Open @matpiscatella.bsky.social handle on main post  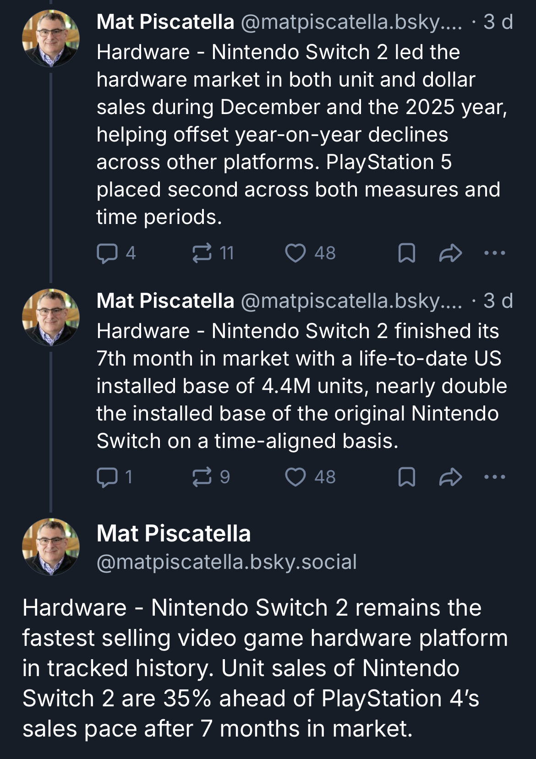[x=226, y=562]
